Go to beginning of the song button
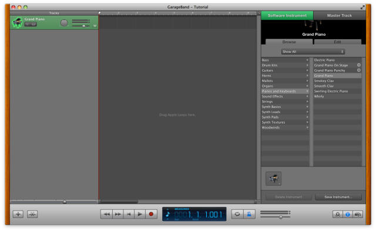 (129, 214)
